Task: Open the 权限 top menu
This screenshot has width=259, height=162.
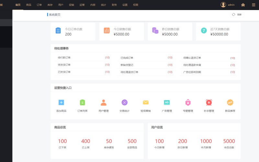Action: (136, 5)
